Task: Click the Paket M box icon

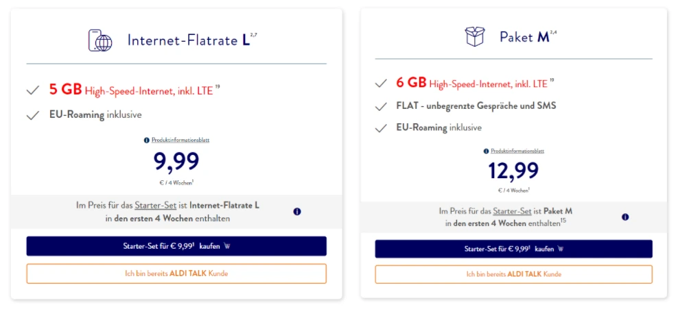Action: click(x=475, y=36)
